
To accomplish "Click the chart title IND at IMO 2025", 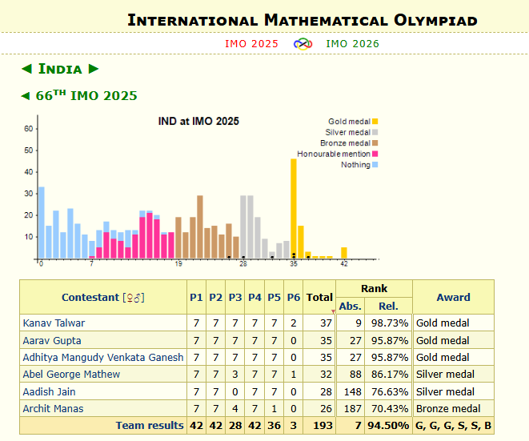I will tap(198, 121).
